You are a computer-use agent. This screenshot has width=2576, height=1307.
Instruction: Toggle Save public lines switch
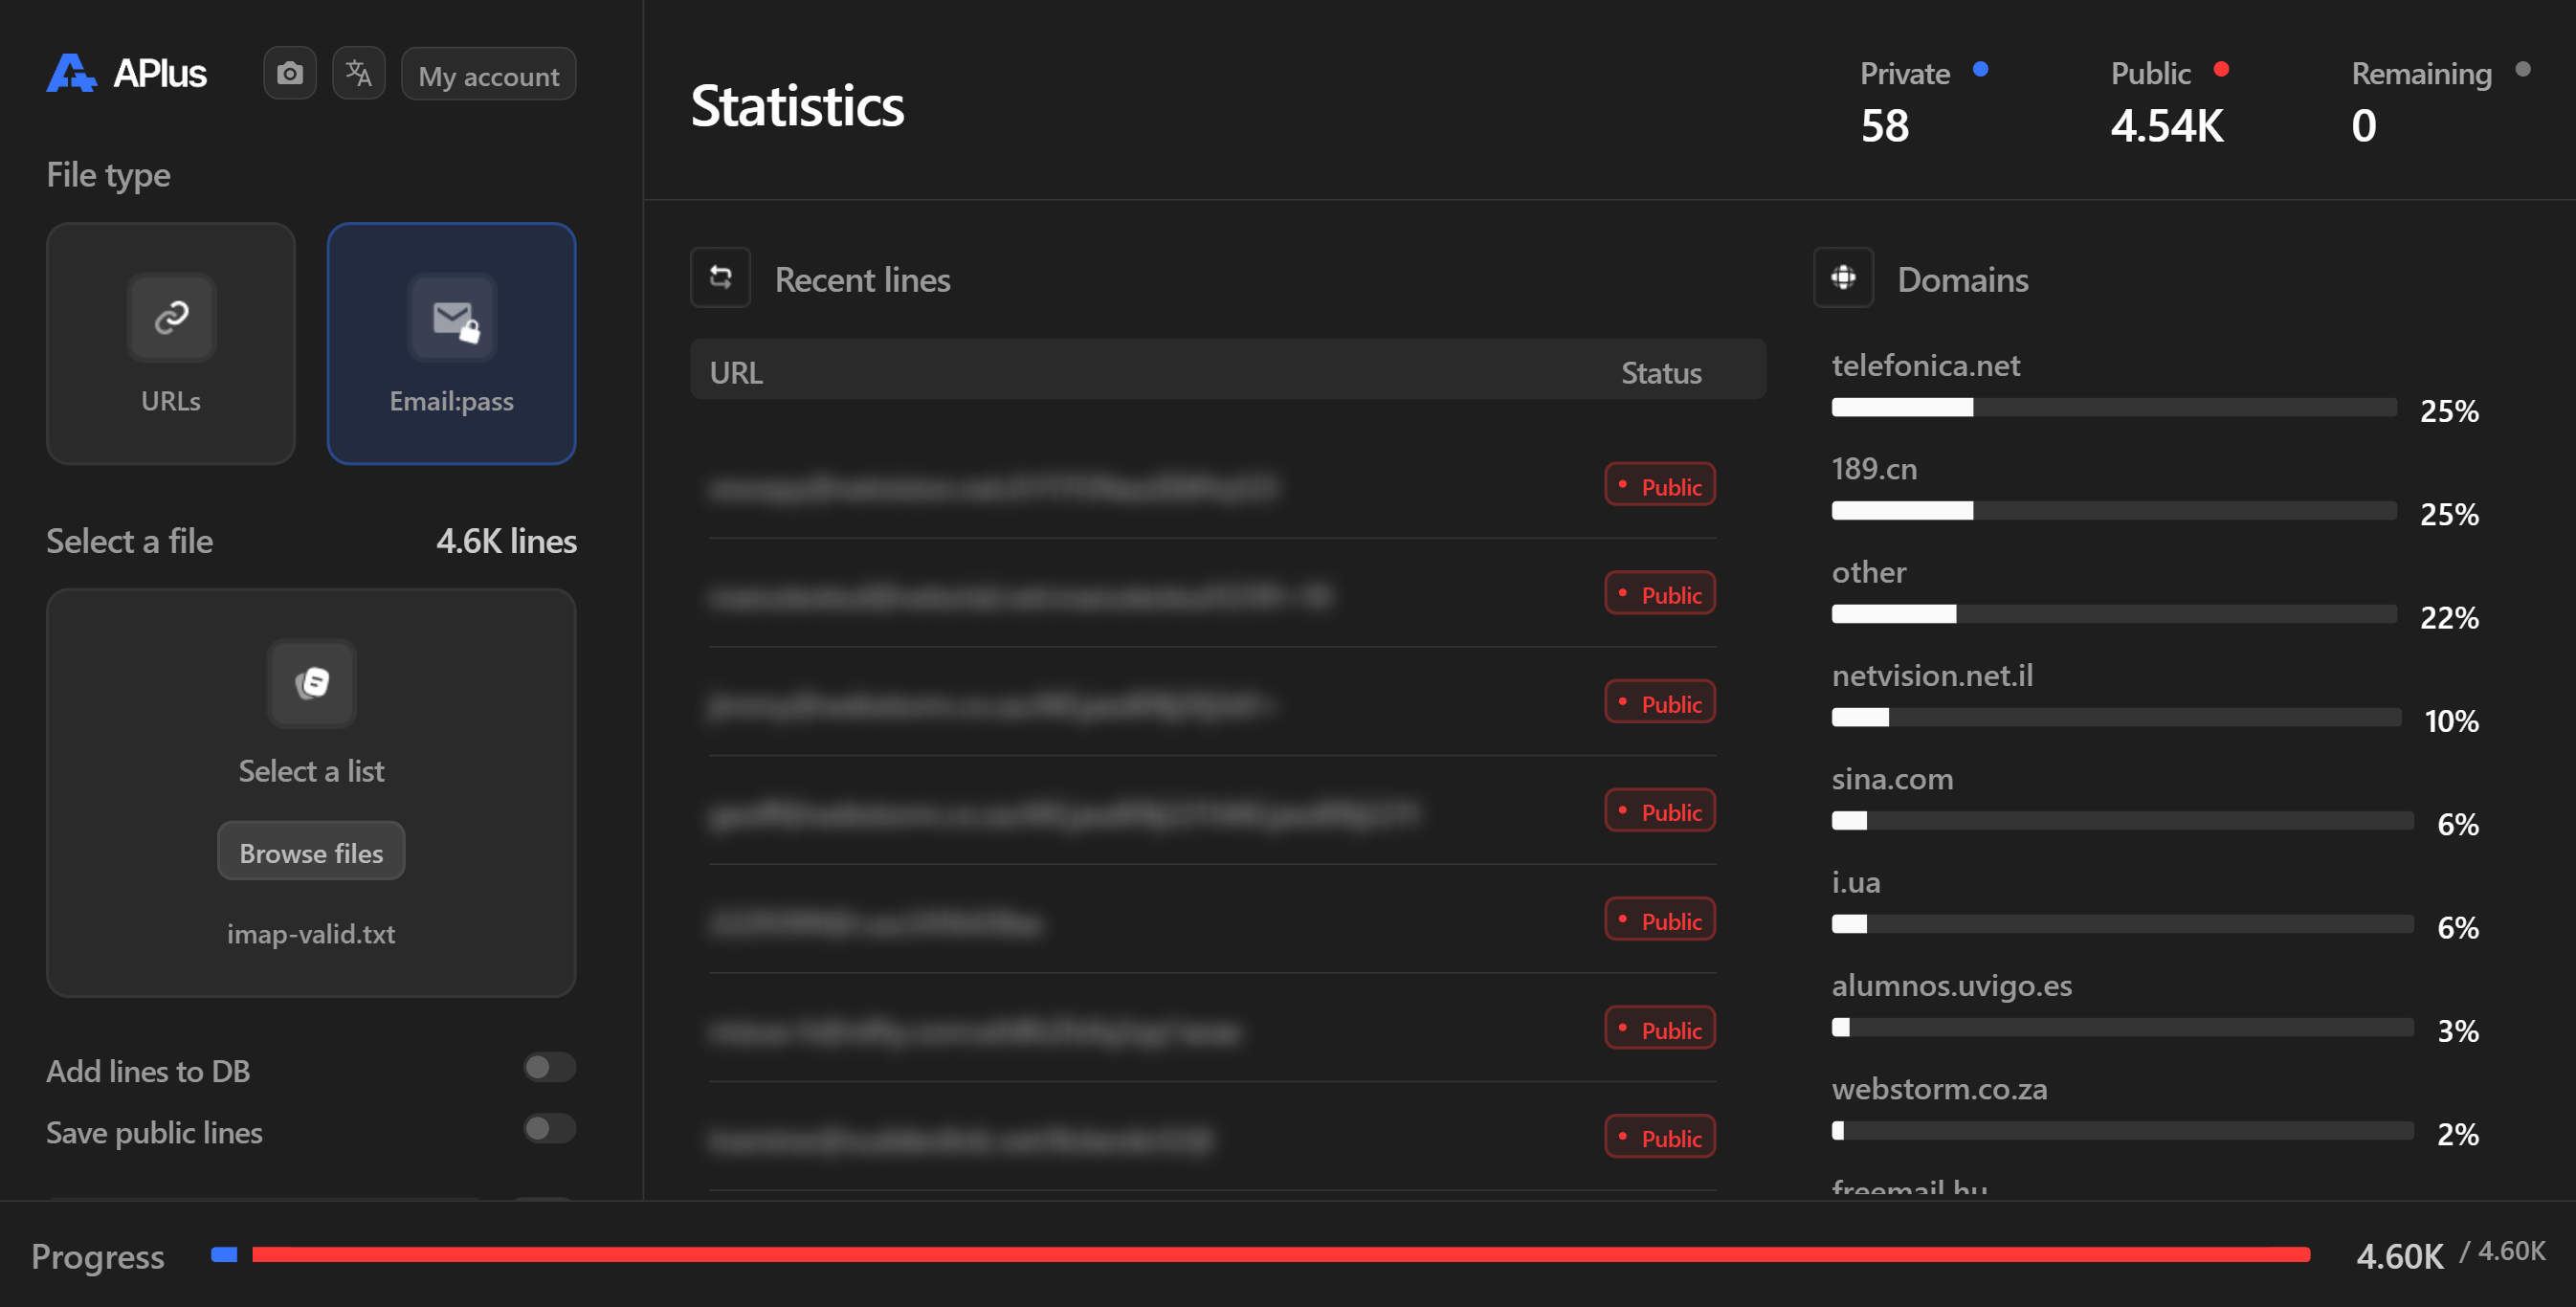[x=549, y=1129]
